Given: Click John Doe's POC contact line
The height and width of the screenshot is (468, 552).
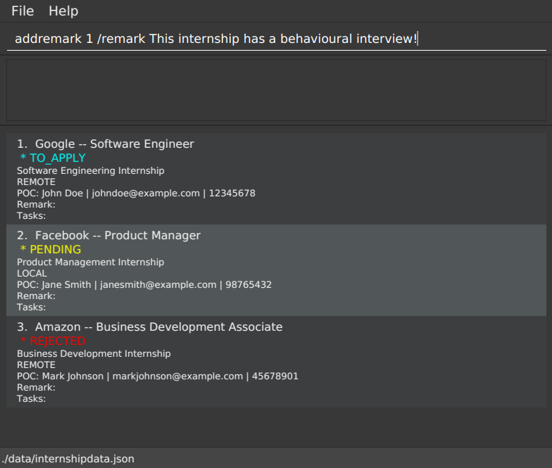Looking at the screenshot, I should [136, 194].
